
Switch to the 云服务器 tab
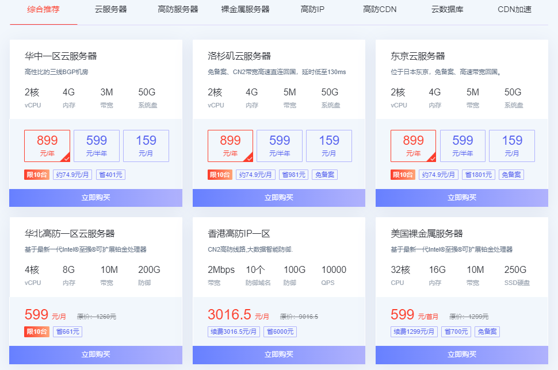coord(110,10)
